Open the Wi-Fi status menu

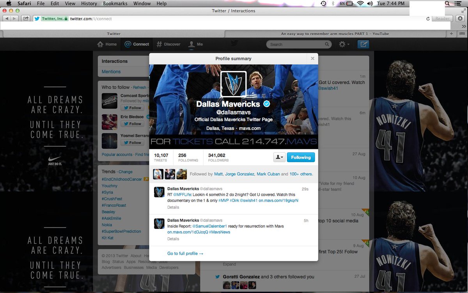click(x=360, y=4)
